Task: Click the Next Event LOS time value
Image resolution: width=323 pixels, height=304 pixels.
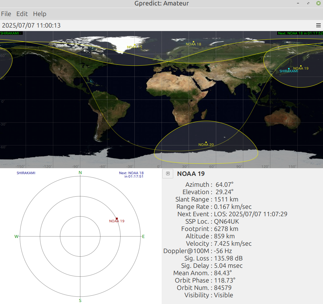Action: point(251,214)
